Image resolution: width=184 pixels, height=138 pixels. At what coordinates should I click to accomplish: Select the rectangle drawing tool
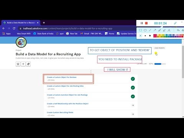(x=140, y=30)
